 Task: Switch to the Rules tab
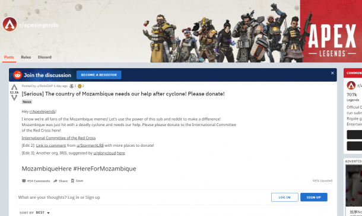point(26,57)
